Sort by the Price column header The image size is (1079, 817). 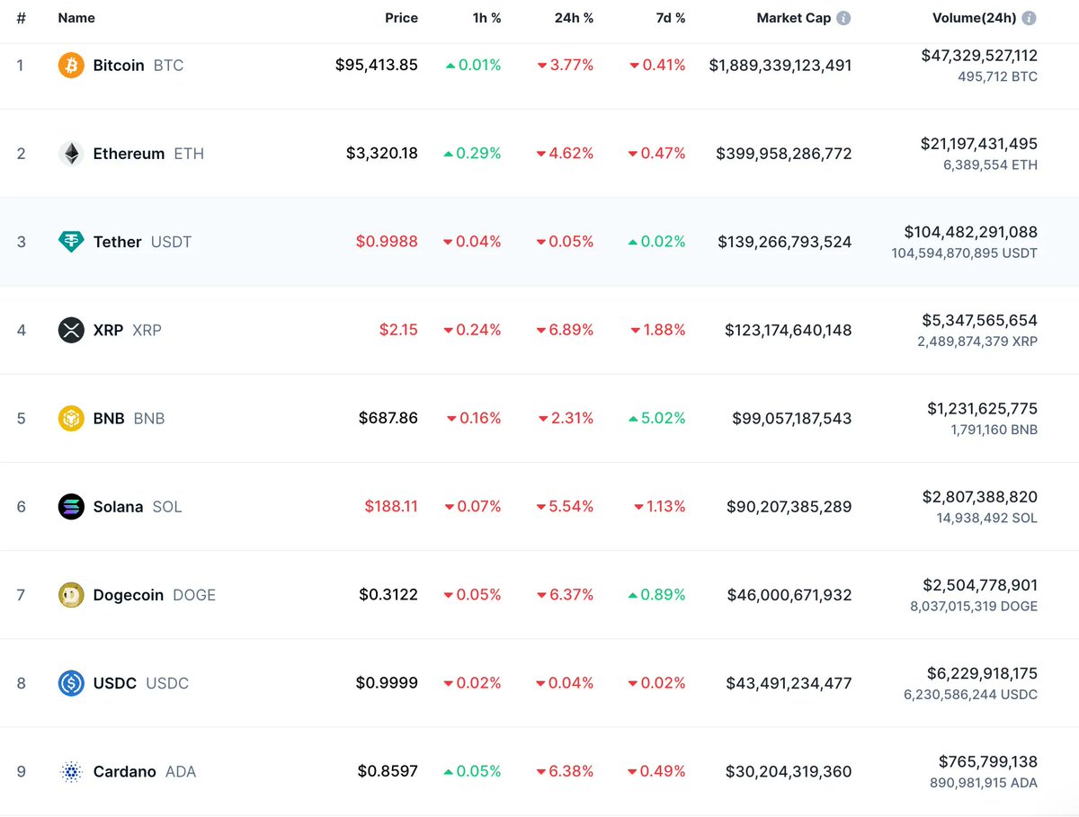pyautogui.click(x=402, y=18)
